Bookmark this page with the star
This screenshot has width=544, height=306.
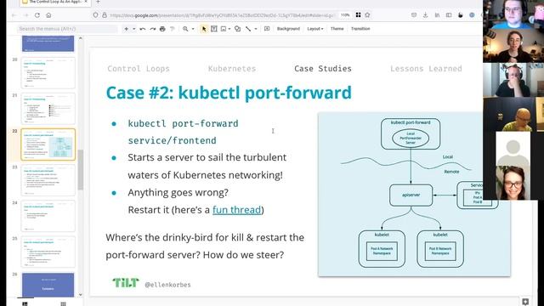[367, 15]
